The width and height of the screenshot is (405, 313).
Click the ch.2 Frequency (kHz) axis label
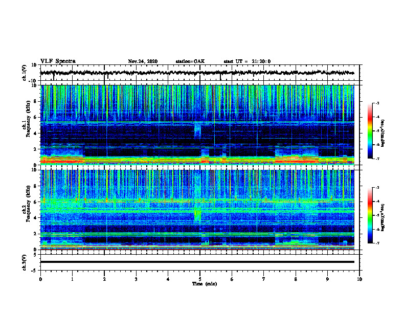[26, 204]
